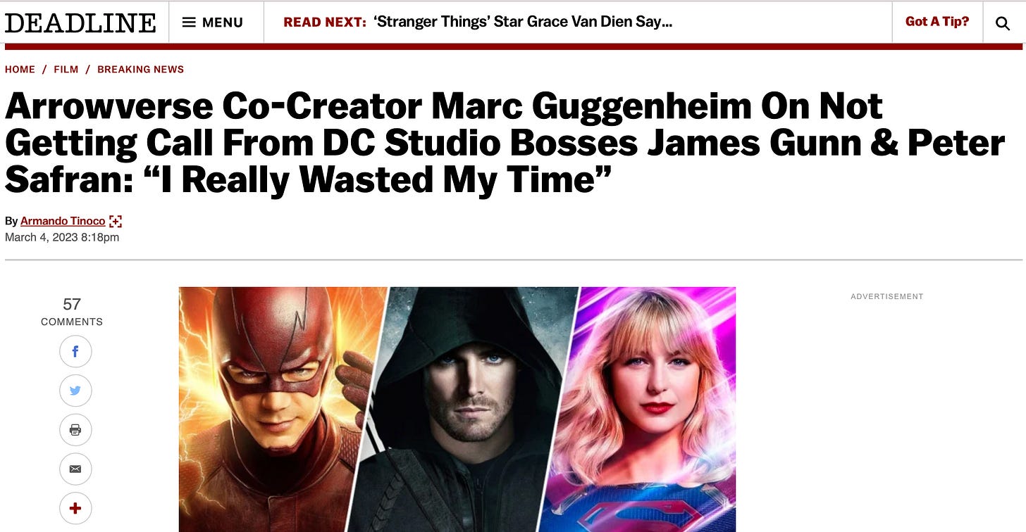Click the print article icon
Image resolution: width=1026 pixels, height=532 pixels.
pyautogui.click(x=75, y=430)
